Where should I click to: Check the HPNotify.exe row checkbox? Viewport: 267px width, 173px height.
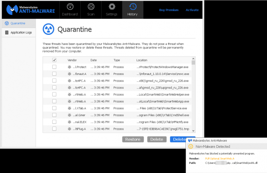coord(54,122)
